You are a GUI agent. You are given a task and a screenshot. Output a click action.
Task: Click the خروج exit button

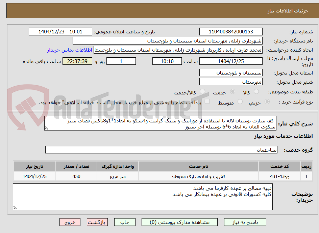click(70, 222)
